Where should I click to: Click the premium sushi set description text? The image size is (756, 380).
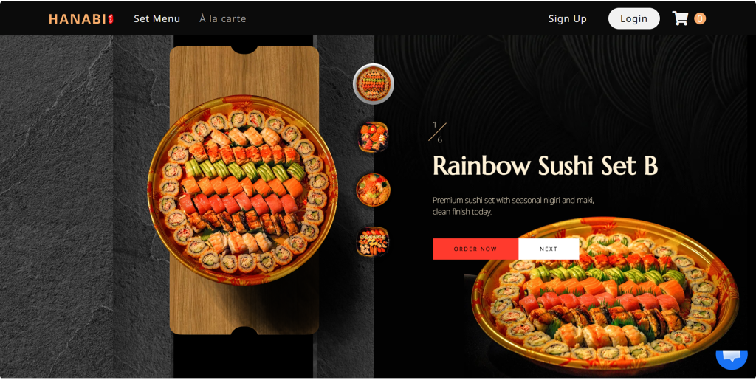(x=513, y=206)
